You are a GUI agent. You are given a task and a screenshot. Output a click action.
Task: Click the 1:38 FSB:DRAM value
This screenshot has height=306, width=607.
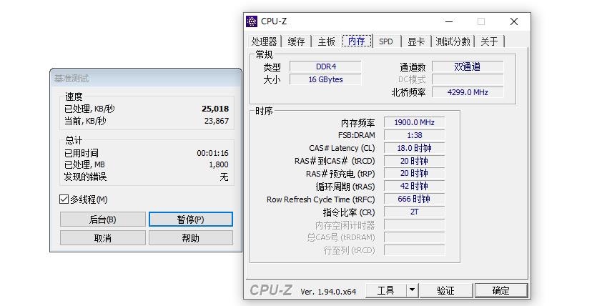pyautogui.click(x=414, y=135)
